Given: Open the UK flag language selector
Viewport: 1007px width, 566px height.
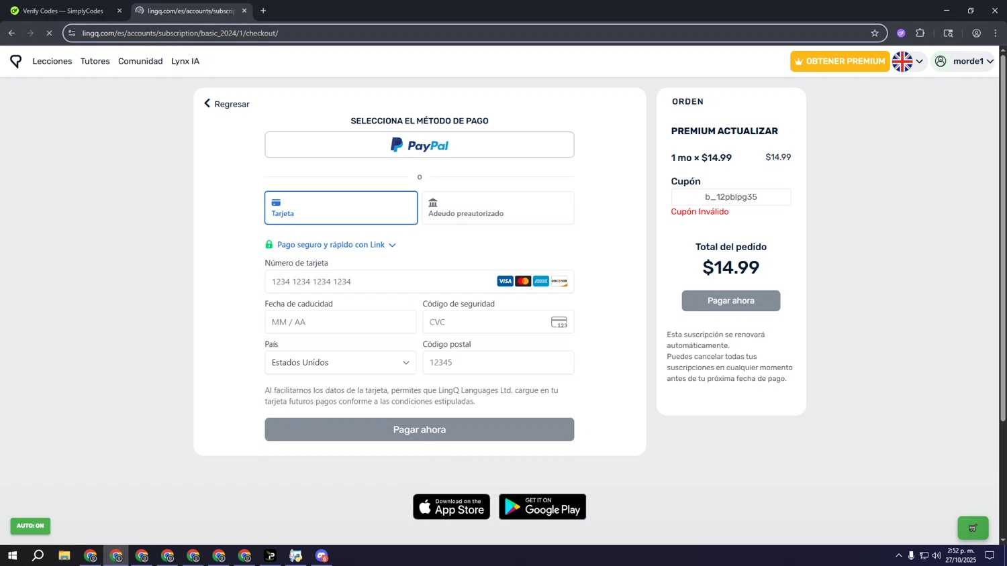Looking at the screenshot, I should tap(908, 61).
